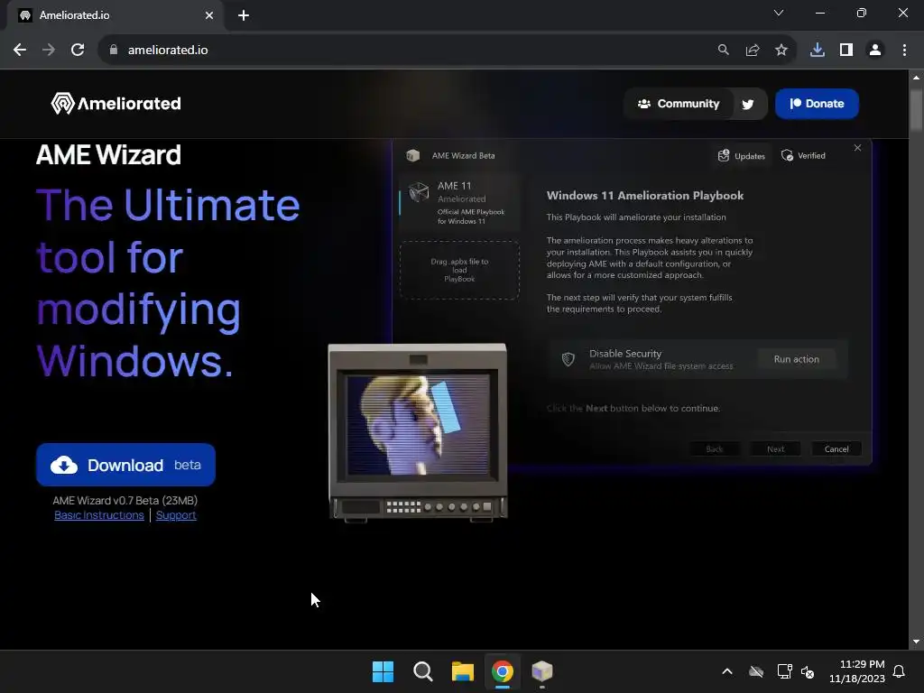Open the Community link

tap(679, 104)
